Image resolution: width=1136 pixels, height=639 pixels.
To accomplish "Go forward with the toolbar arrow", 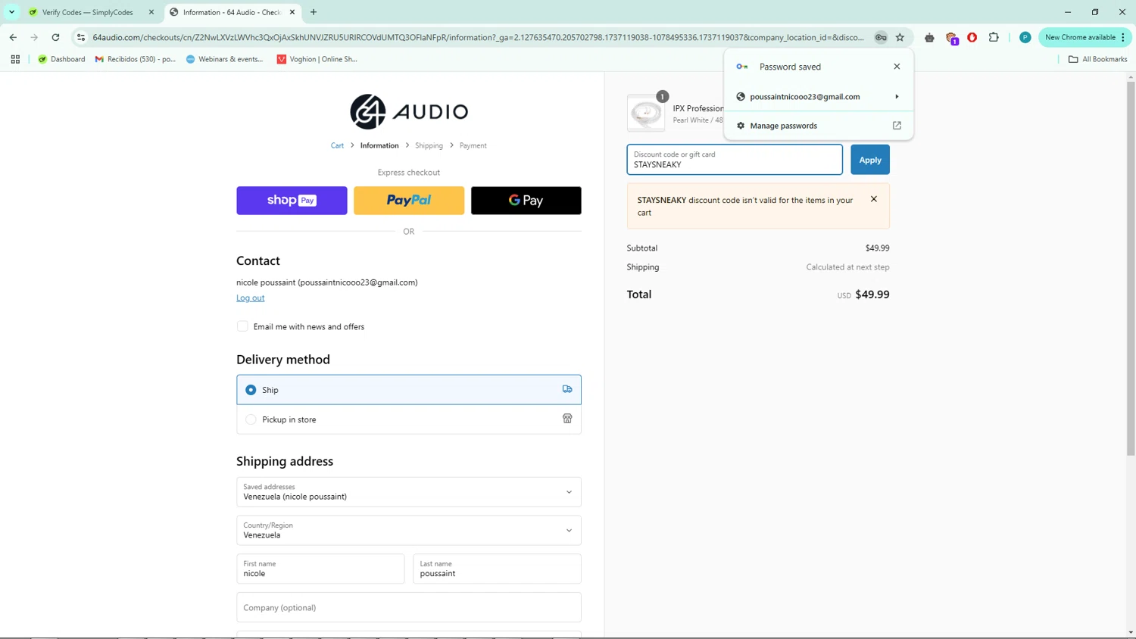I will 34,37.
